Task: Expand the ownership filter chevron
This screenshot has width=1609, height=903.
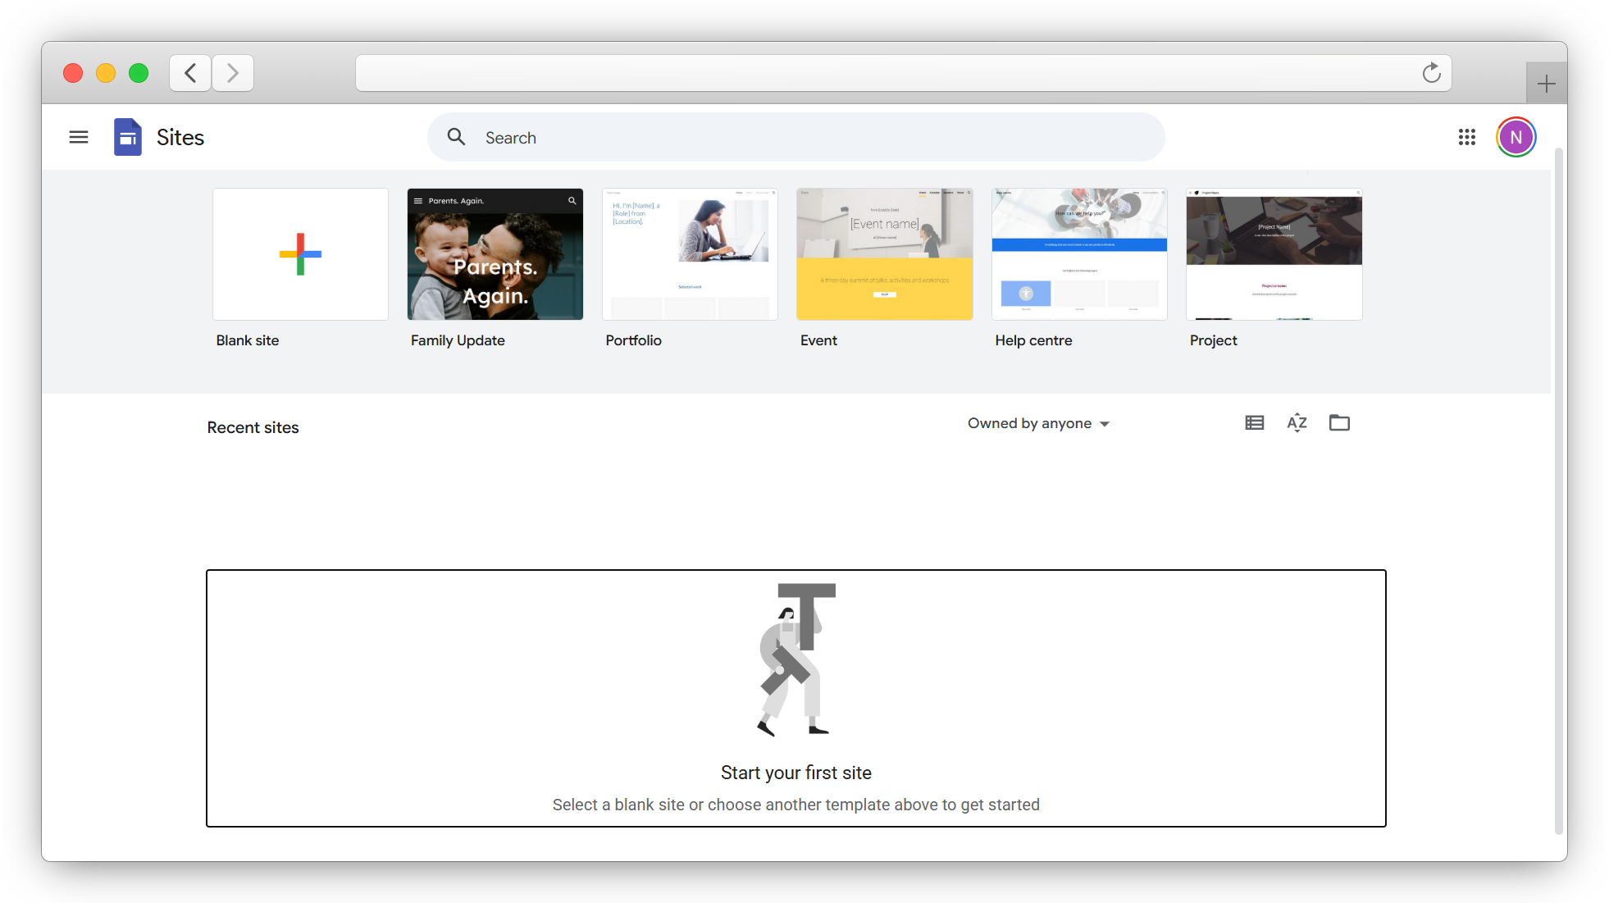Action: [x=1105, y=423]
